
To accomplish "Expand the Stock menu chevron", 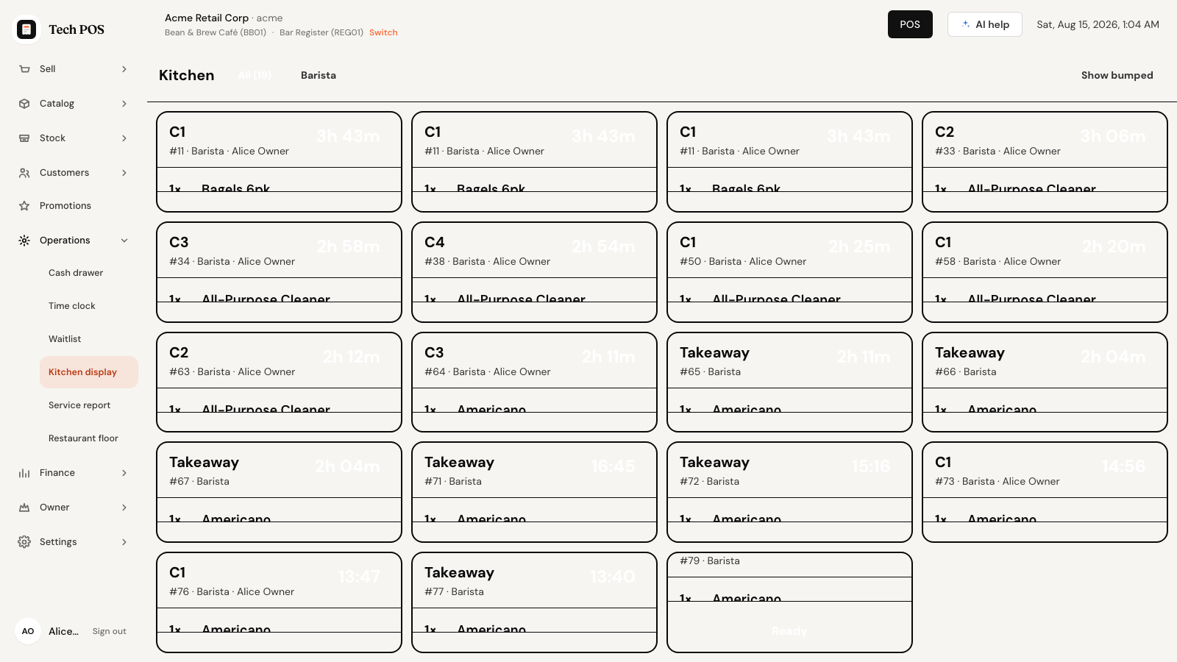I will coord(124,138).
